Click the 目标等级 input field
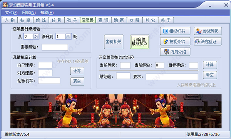Screen dimensions: 231x139 click(194, 65)
